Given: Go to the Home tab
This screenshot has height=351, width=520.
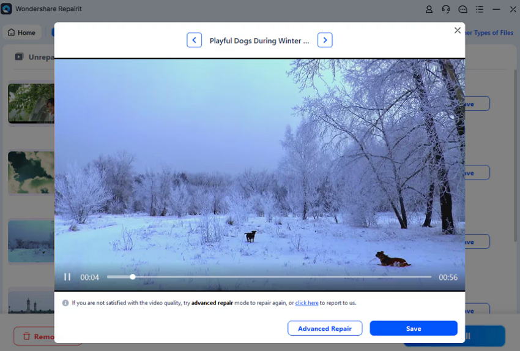Looking at the screenshot, I should pyautogui.click(x=21, y=32).
